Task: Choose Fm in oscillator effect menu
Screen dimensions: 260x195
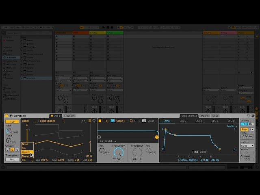Action: pyautogui.click(x=27, y=148)
